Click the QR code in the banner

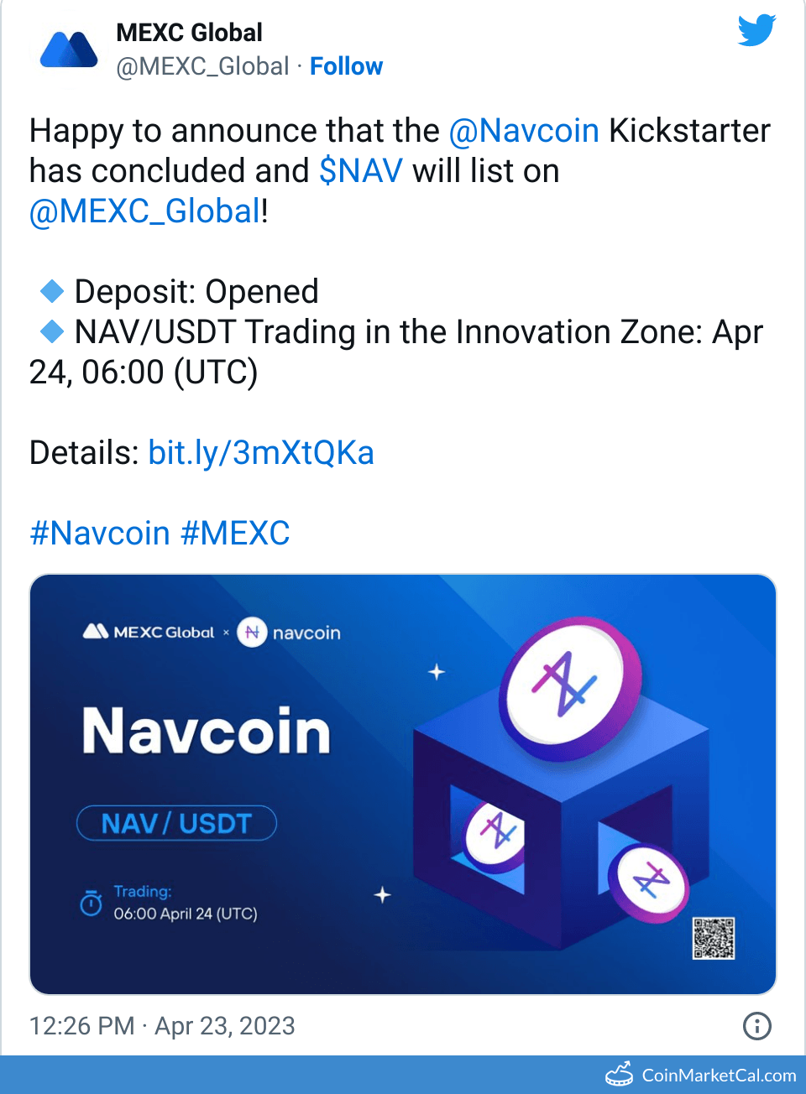714,938
